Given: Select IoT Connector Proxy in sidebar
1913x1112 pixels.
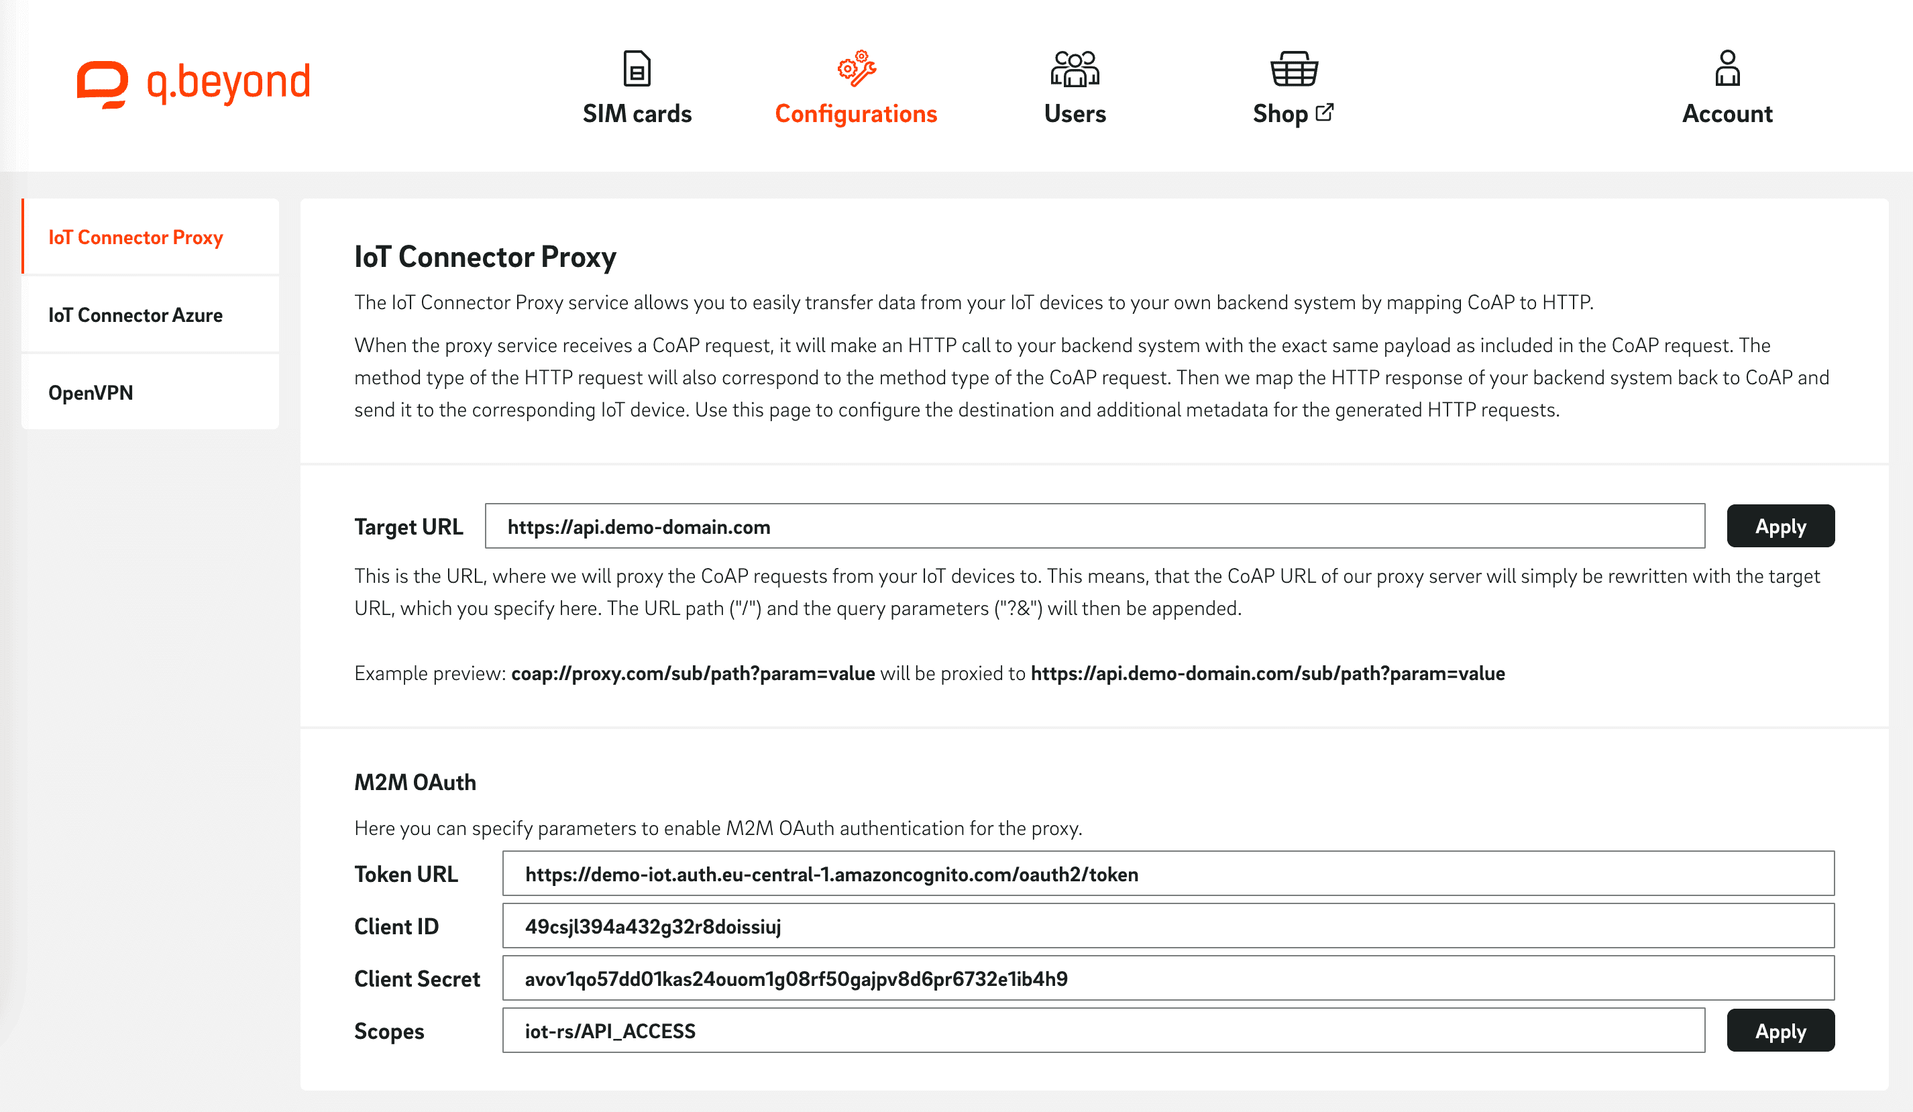Looking at the screenshot, I should click(136, 237).
